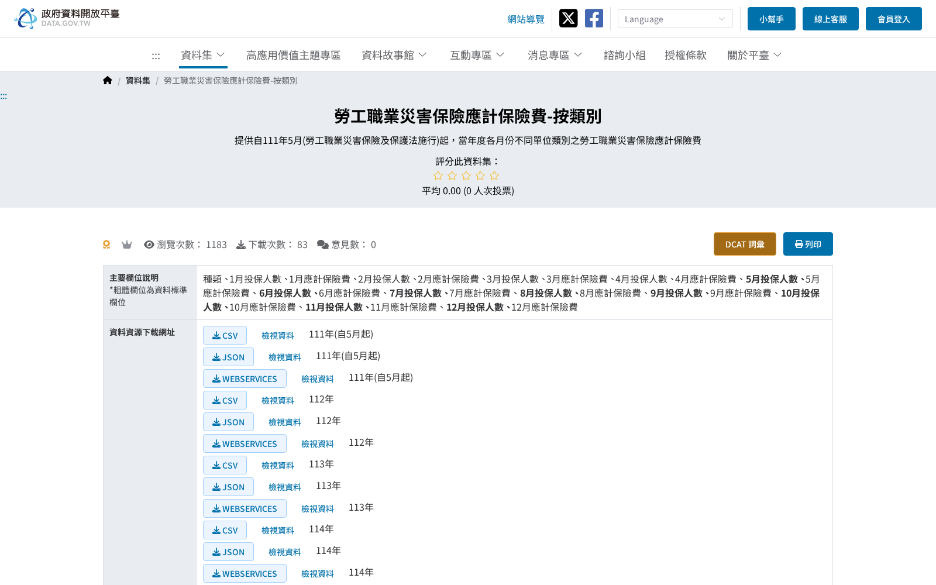Expand the 資料集 menu
This screenshot has height=585, width=936.
(x=203, y=55)
